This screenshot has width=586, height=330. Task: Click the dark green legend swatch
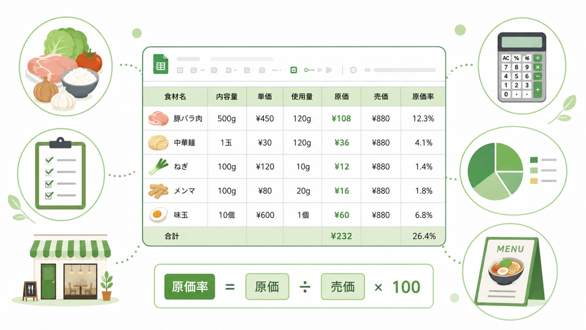[534, 160]
